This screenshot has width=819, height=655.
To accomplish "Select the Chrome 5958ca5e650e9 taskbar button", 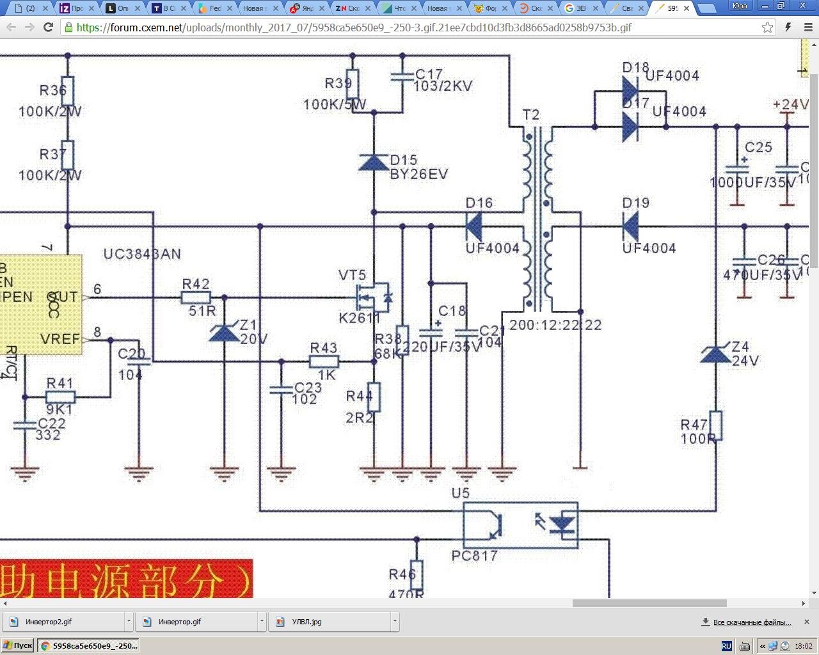I will pyautogui.click(x=88, y=646).
